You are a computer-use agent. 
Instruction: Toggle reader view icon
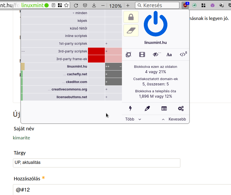pos(53,5)
